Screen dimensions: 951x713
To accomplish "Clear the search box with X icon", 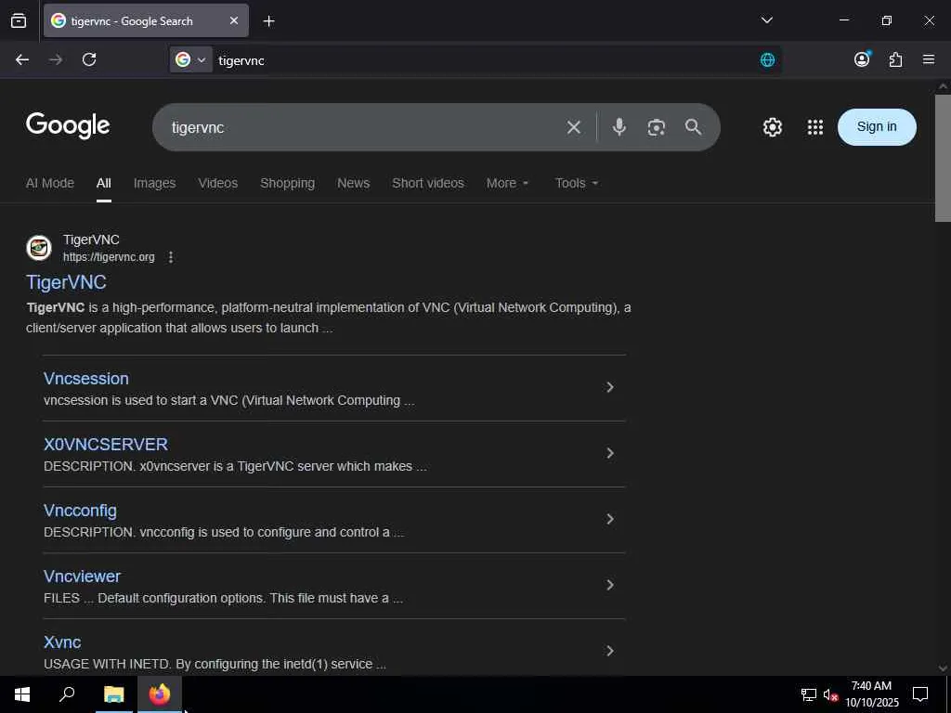I will coord(574,127).
